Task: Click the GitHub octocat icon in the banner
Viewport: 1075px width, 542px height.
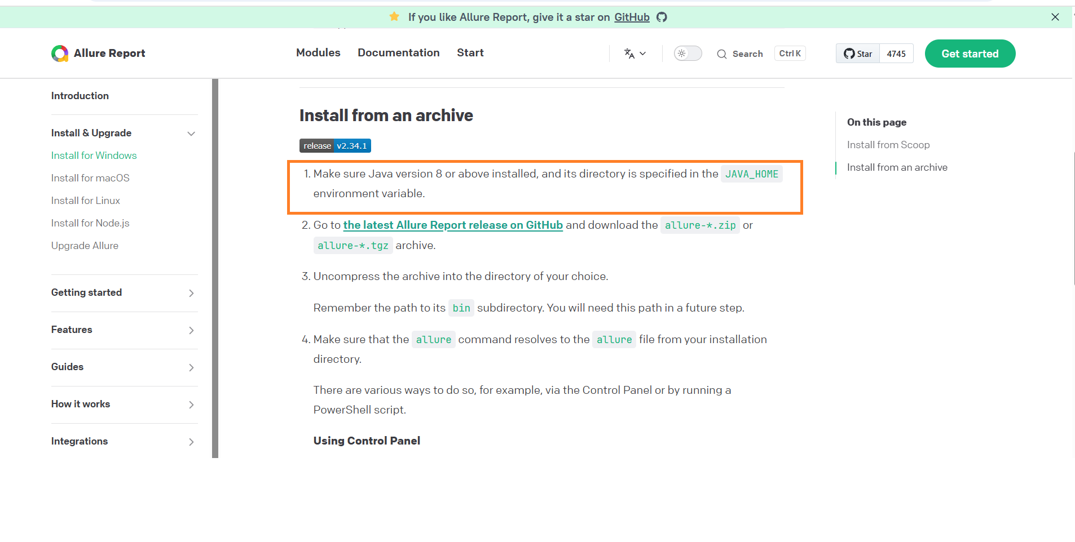Action: click(662, 17)
